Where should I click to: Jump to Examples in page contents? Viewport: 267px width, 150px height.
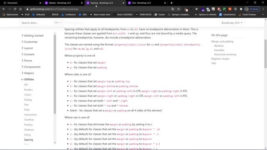coord(219,50)
